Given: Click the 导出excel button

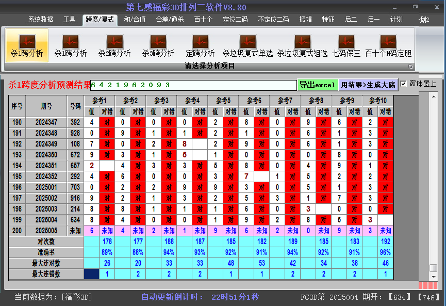Looking at the screenshot, I should [318, 85].
